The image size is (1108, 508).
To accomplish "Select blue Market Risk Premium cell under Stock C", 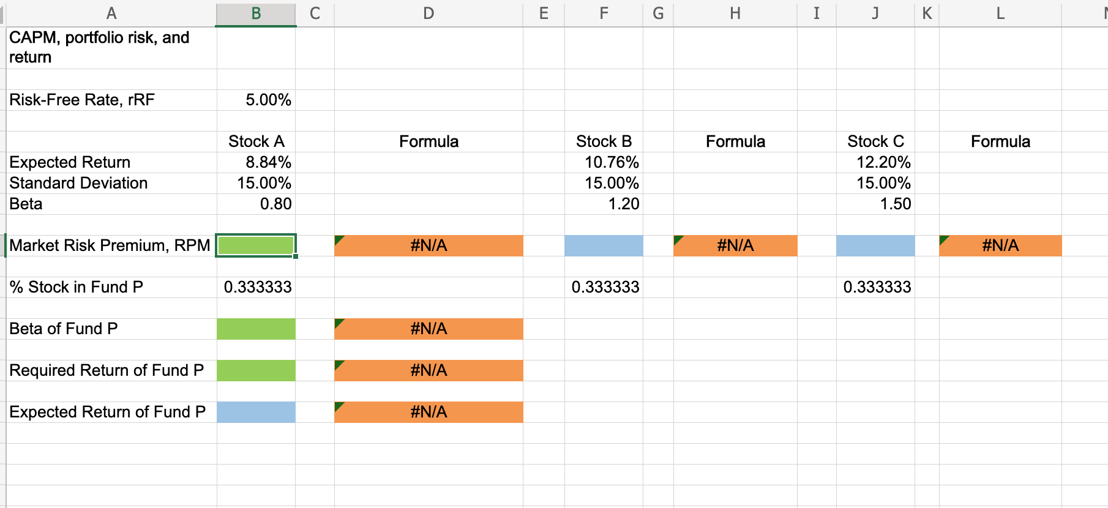I will (875, 245).
